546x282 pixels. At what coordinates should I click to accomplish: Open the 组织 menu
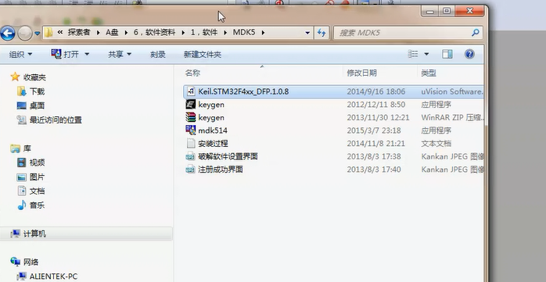coord(20,54)
